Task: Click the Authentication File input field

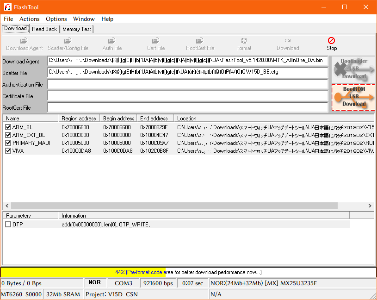Action: point(188,84)
